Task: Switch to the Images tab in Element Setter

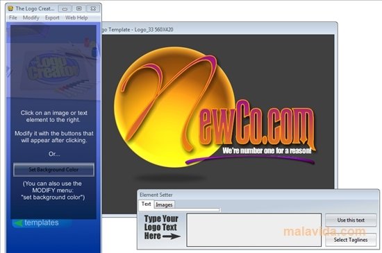Action: 164,205
